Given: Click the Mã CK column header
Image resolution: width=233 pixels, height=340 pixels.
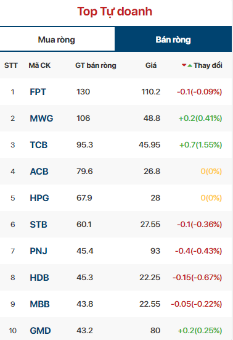Looking at the screenshot, I should coord(39,65).
